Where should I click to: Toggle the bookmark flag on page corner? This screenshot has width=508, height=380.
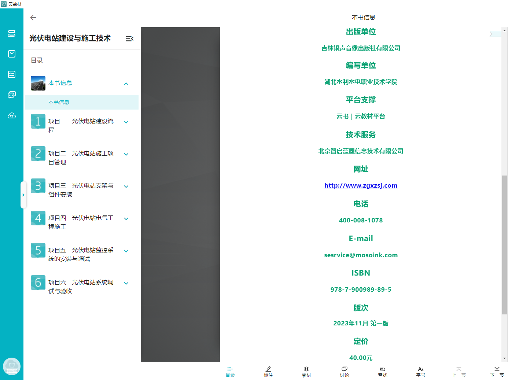pyautogui.click(x=495, y=34)
